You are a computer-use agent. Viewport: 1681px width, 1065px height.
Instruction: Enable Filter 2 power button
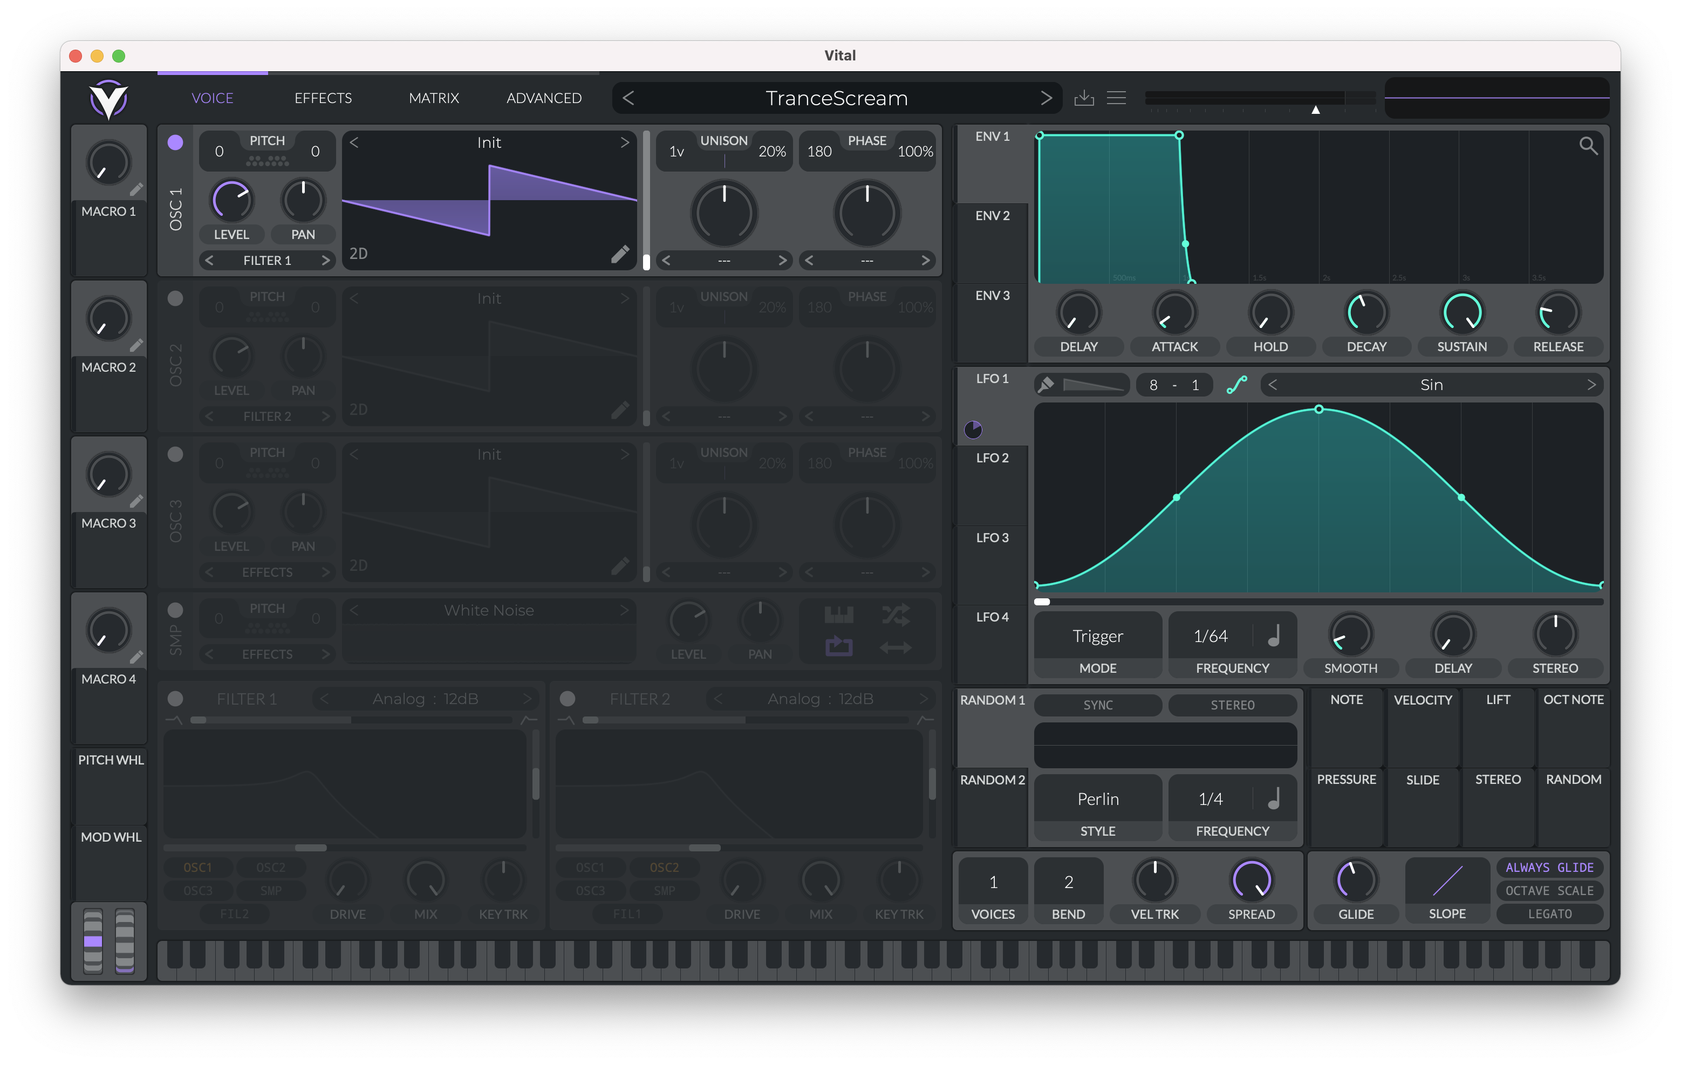(568, 698)
